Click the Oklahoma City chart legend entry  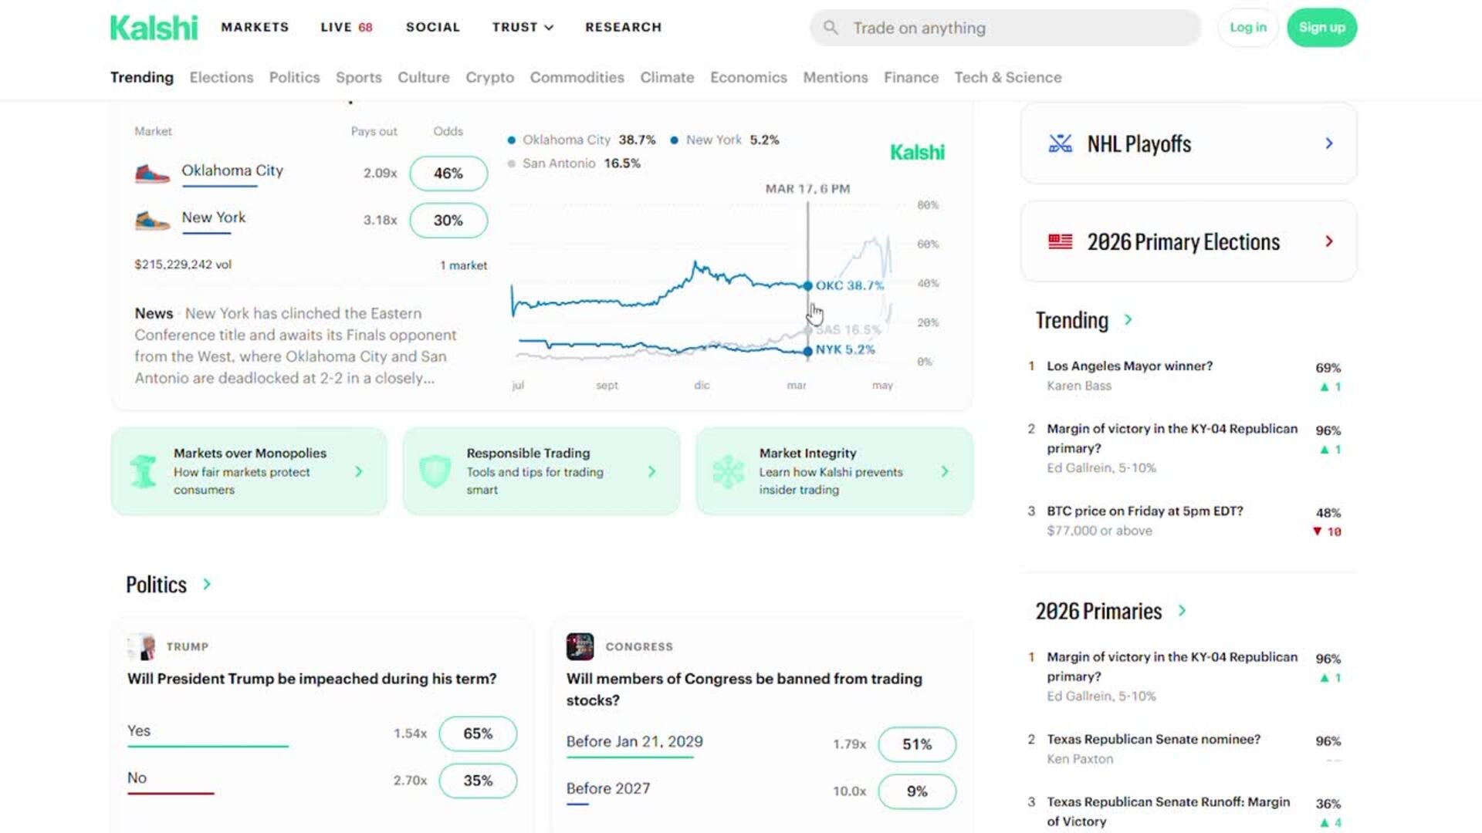click(581, 140)
